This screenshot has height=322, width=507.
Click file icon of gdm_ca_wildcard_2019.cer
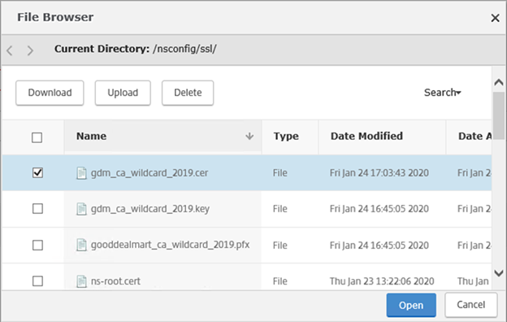pyautogui.click(x=81, y=173)
